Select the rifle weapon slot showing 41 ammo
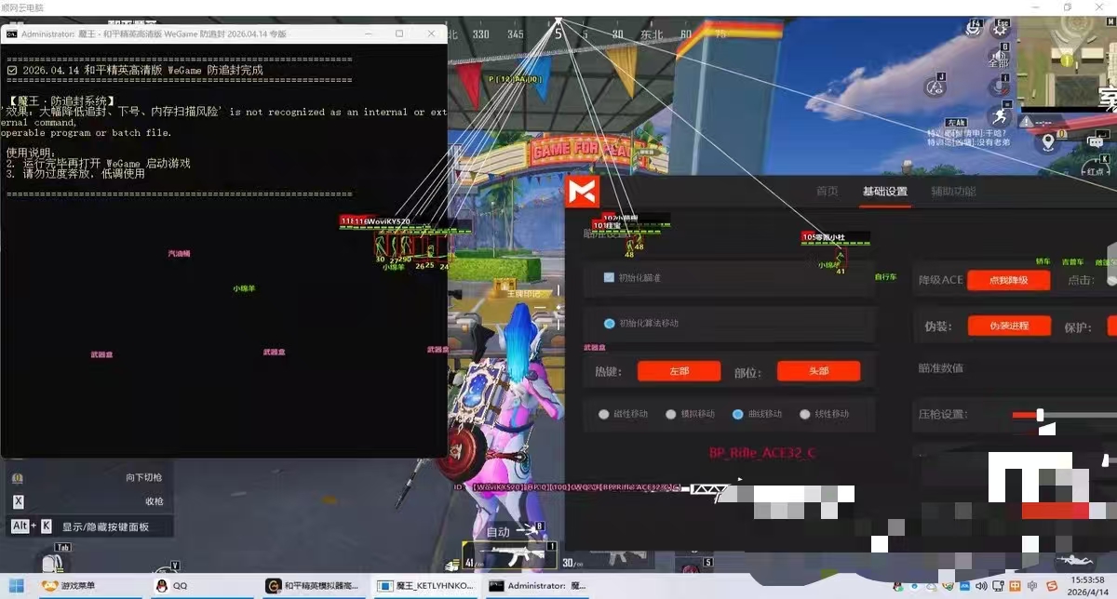1117x599 pixels. coord(509,556)
